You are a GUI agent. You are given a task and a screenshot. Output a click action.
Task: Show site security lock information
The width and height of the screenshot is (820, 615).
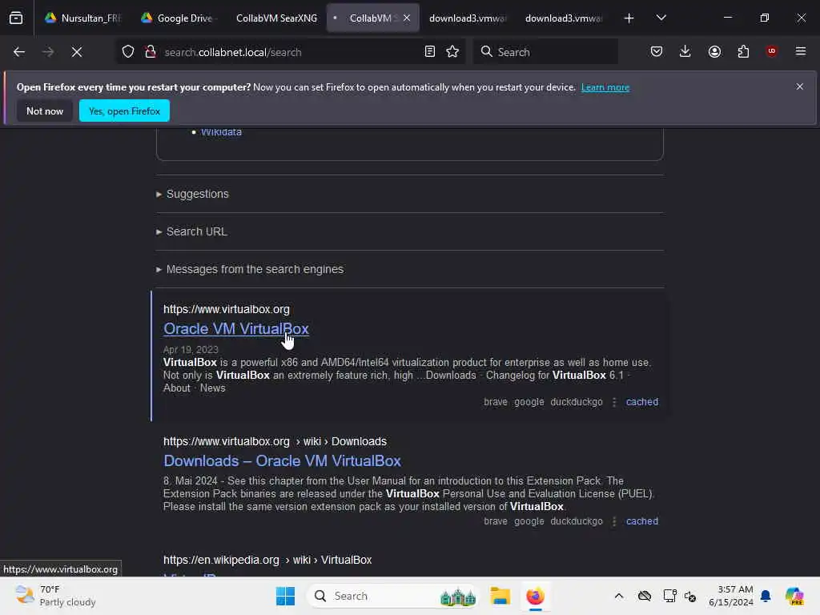point(151,52)
